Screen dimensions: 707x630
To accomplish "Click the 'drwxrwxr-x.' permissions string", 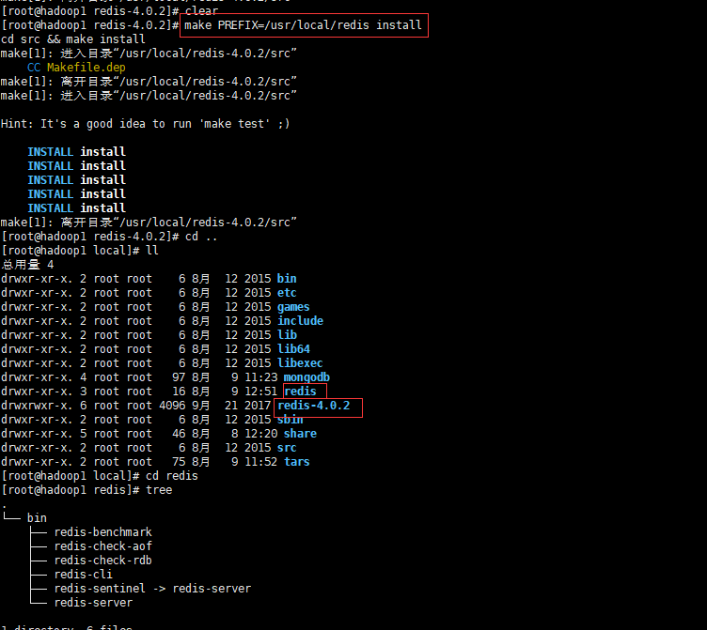I will tap(37, 406).
